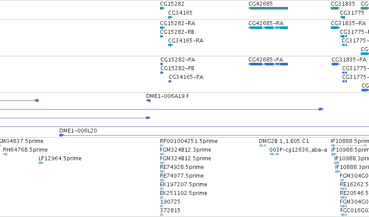369x217 pixels.
Task: Select transcript CG34165-RA
Action: coord(186,41)
